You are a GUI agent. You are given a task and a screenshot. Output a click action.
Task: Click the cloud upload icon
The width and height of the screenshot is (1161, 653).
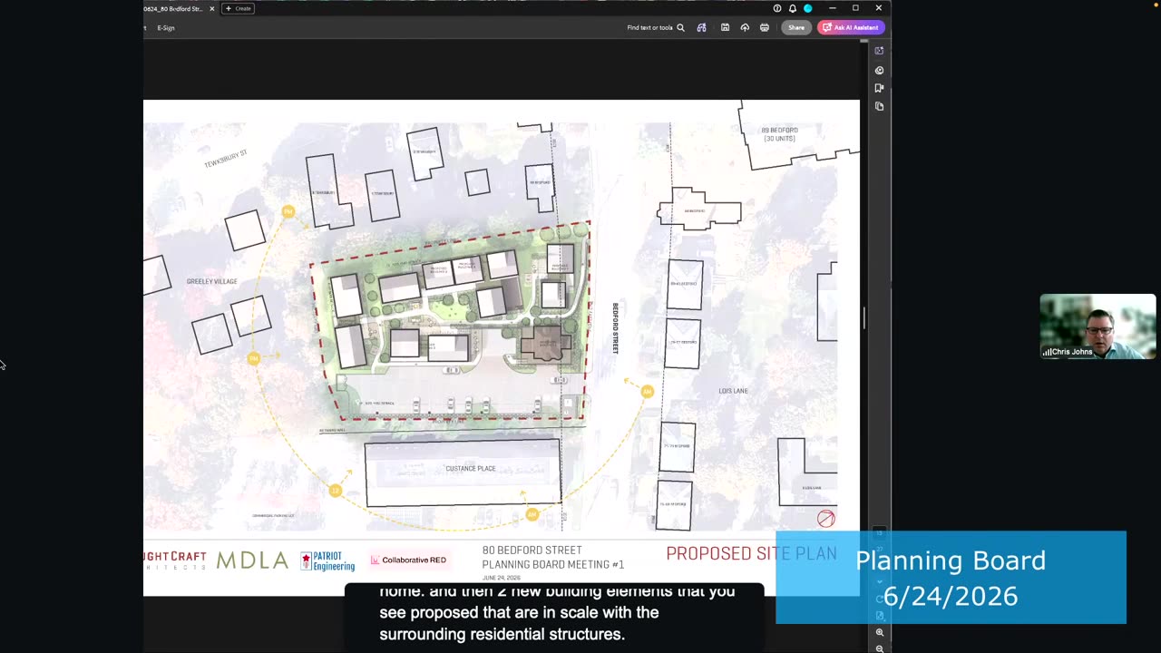(745, 27)
